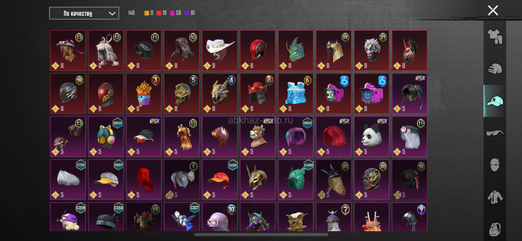Choose the panda head mask item

[x=372, y=137]
